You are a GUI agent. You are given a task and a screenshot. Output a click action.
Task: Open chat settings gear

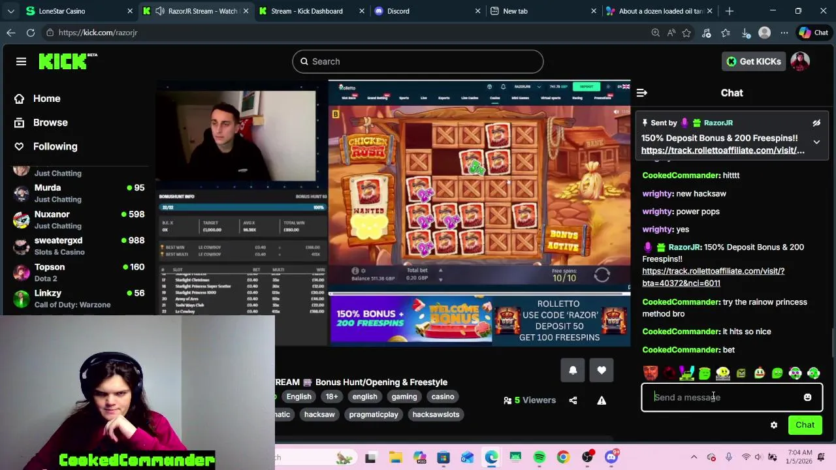pos(774,425)
